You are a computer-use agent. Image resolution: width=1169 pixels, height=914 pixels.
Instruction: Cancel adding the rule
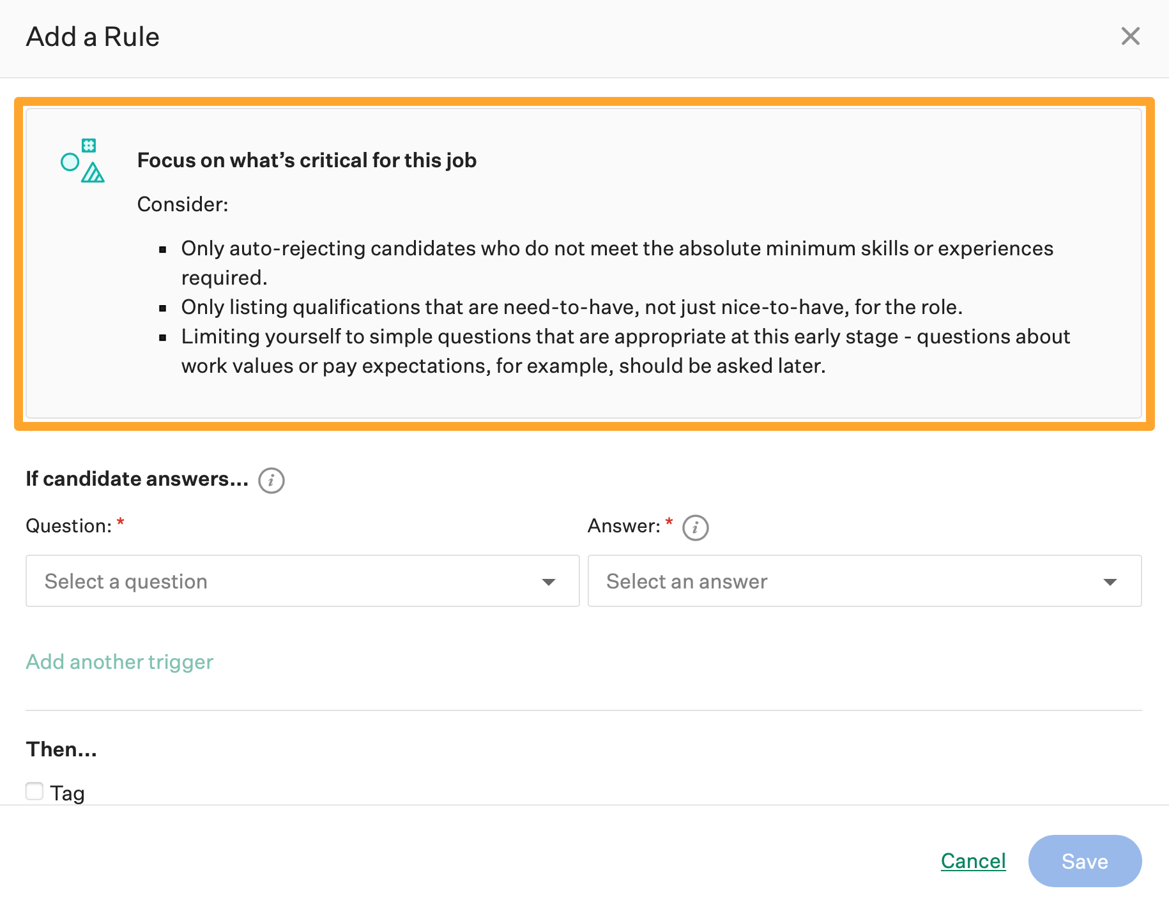tap(973, 861)
